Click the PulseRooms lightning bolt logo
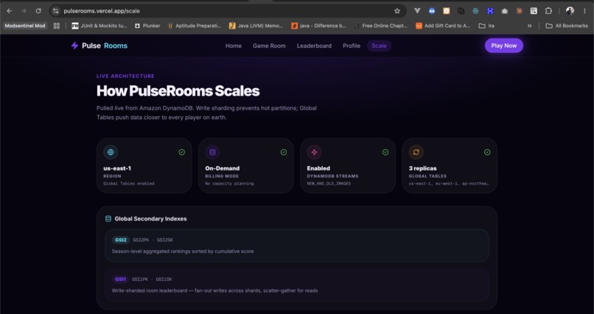This screenshot has width=594, height=314. (74, 46)
